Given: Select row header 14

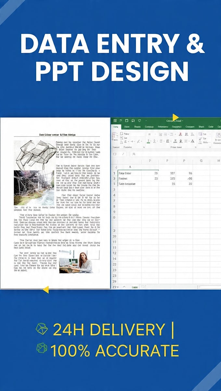Looking at the screenshot, I should click(x=114, y=258).
